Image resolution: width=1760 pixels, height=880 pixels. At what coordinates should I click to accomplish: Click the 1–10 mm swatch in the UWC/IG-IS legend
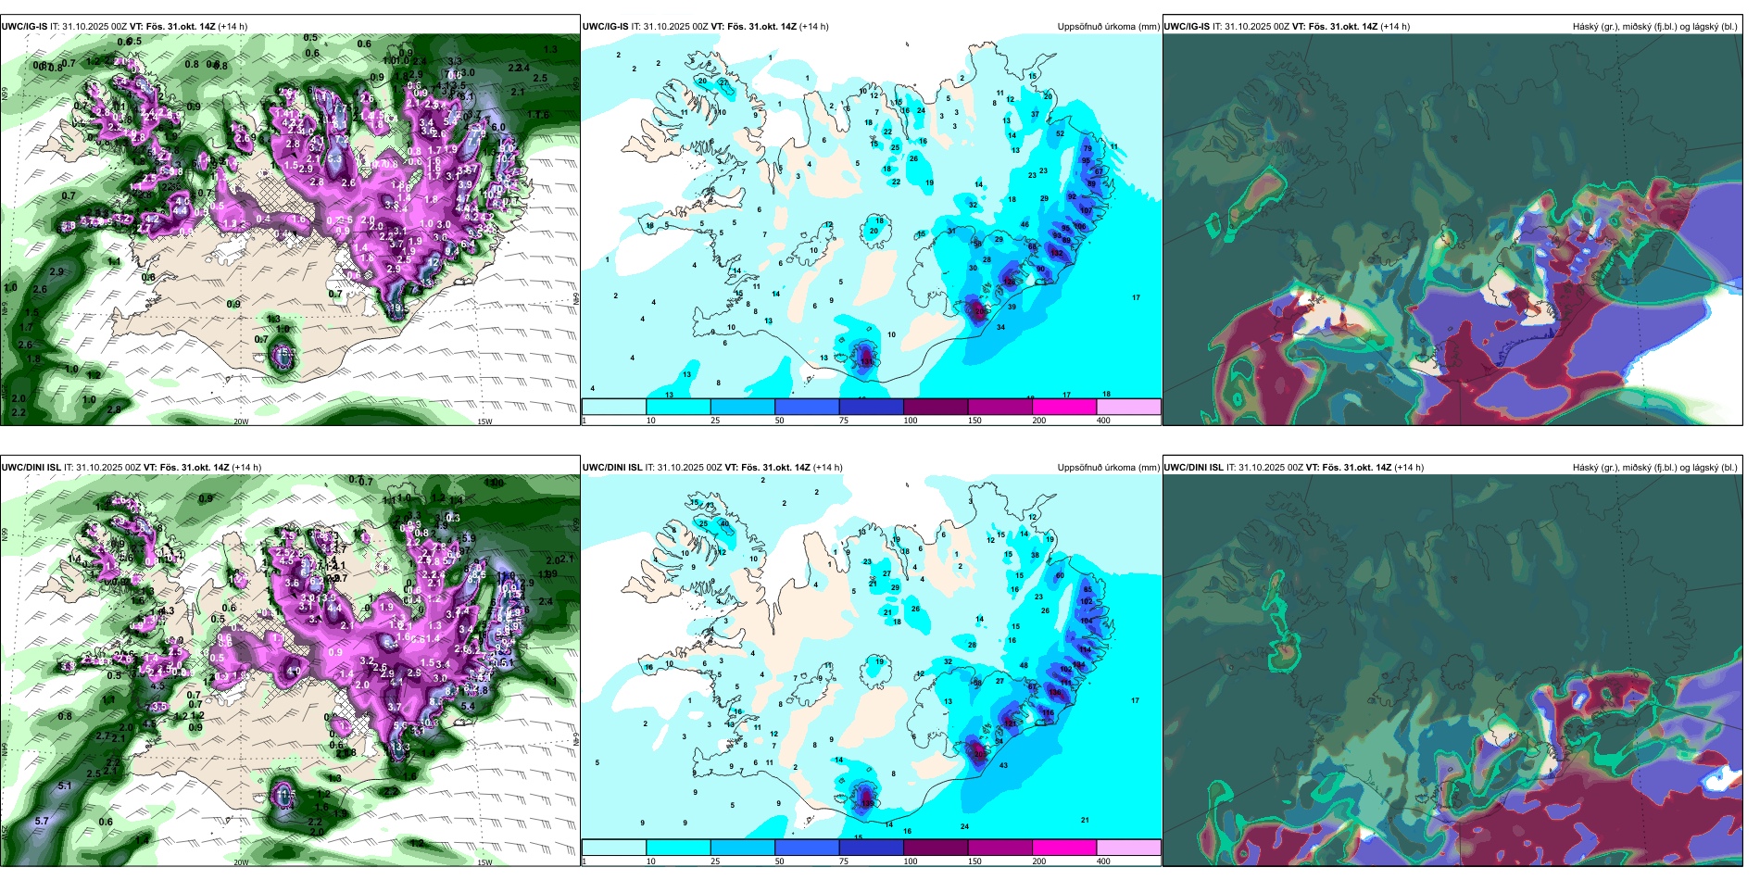click(x=614, y=407)
